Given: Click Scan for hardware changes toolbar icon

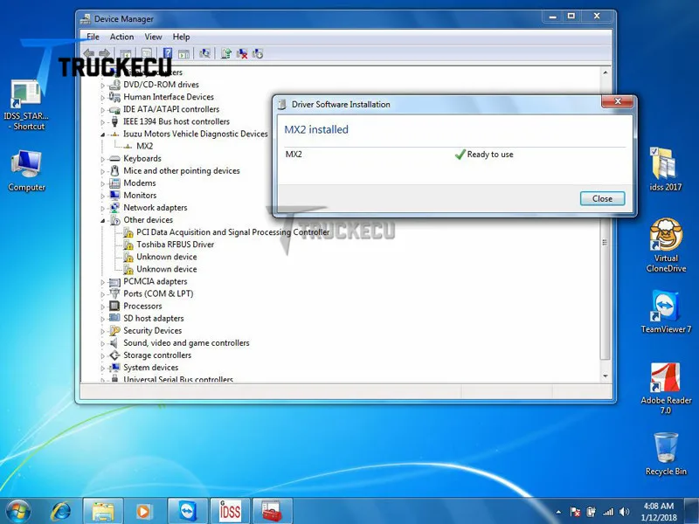Looking at the screenshot, I should [x=204, y=54].
